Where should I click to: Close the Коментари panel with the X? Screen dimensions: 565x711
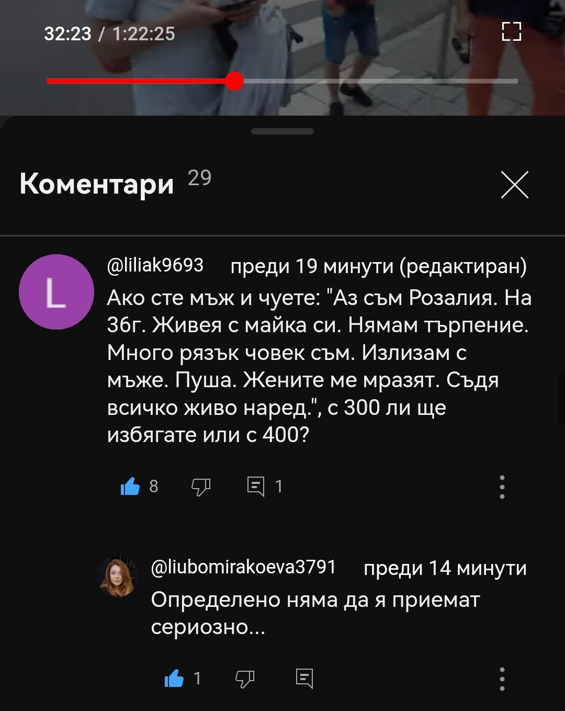pyautogui.click(x=515, y=185)
